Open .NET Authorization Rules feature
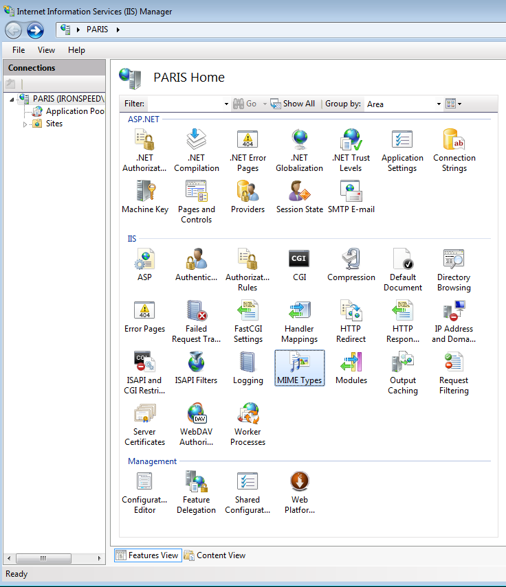Image resolution: width=506 pixels, height=587 pixels. coord(144,150)
